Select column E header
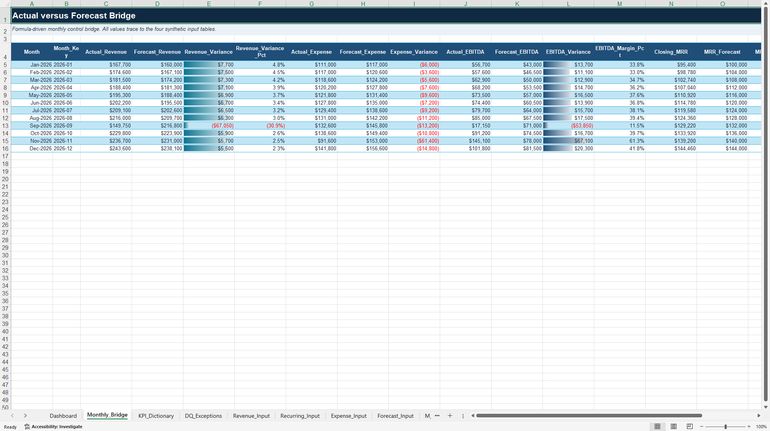 click(x=209, y=4)
